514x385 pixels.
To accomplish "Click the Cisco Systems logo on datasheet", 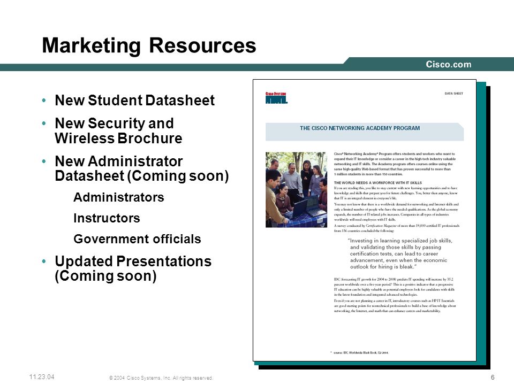I will 276,98.
